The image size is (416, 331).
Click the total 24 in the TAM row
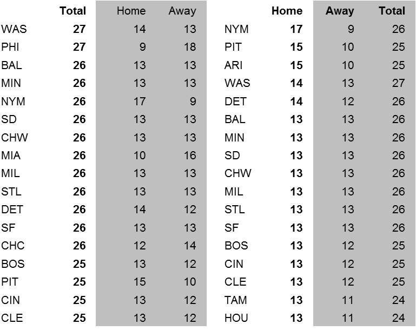pos(398,300)
